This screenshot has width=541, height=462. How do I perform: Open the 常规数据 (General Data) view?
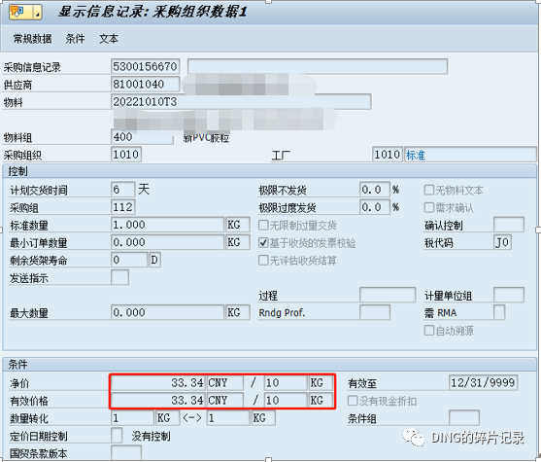pyautogui.click(x=32, y=39)
